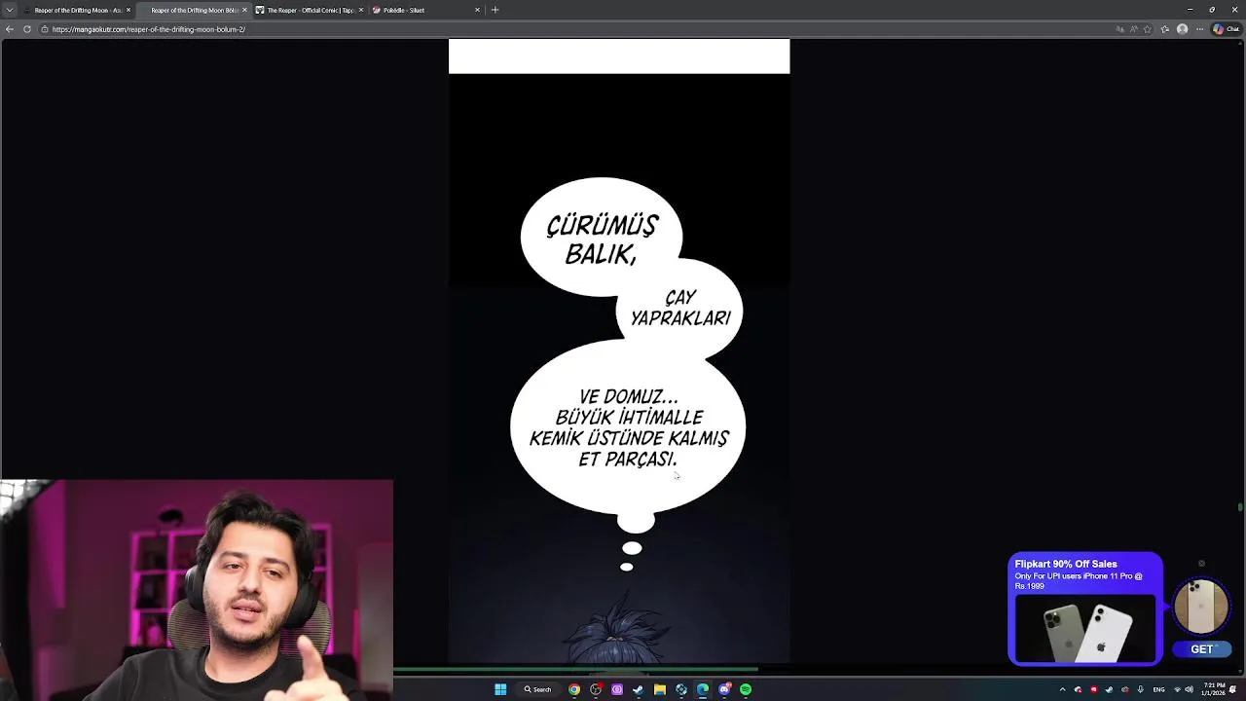Open the translate page icon in address bar

point(1120,29)
